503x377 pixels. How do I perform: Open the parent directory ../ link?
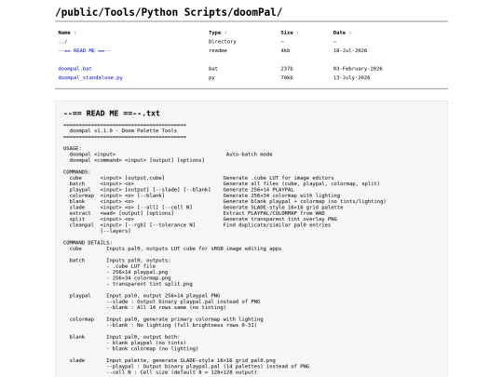[62, 42]
